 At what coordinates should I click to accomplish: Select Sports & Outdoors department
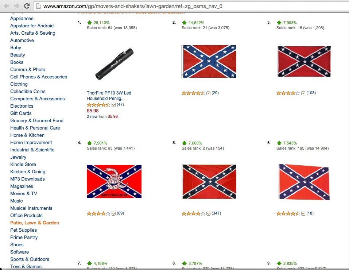(30, 259)
